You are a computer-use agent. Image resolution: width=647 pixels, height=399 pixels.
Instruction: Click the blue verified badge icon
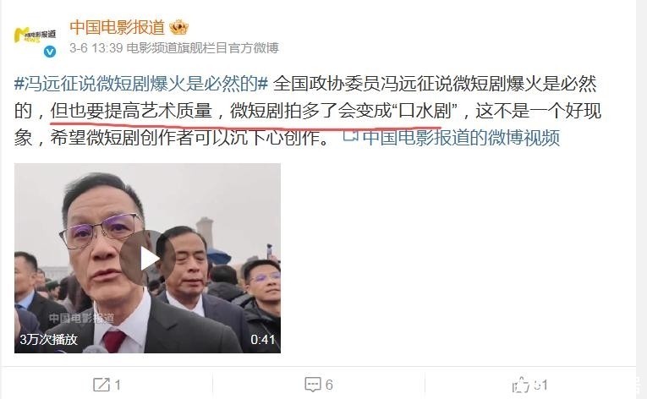(x=50, y=52)
